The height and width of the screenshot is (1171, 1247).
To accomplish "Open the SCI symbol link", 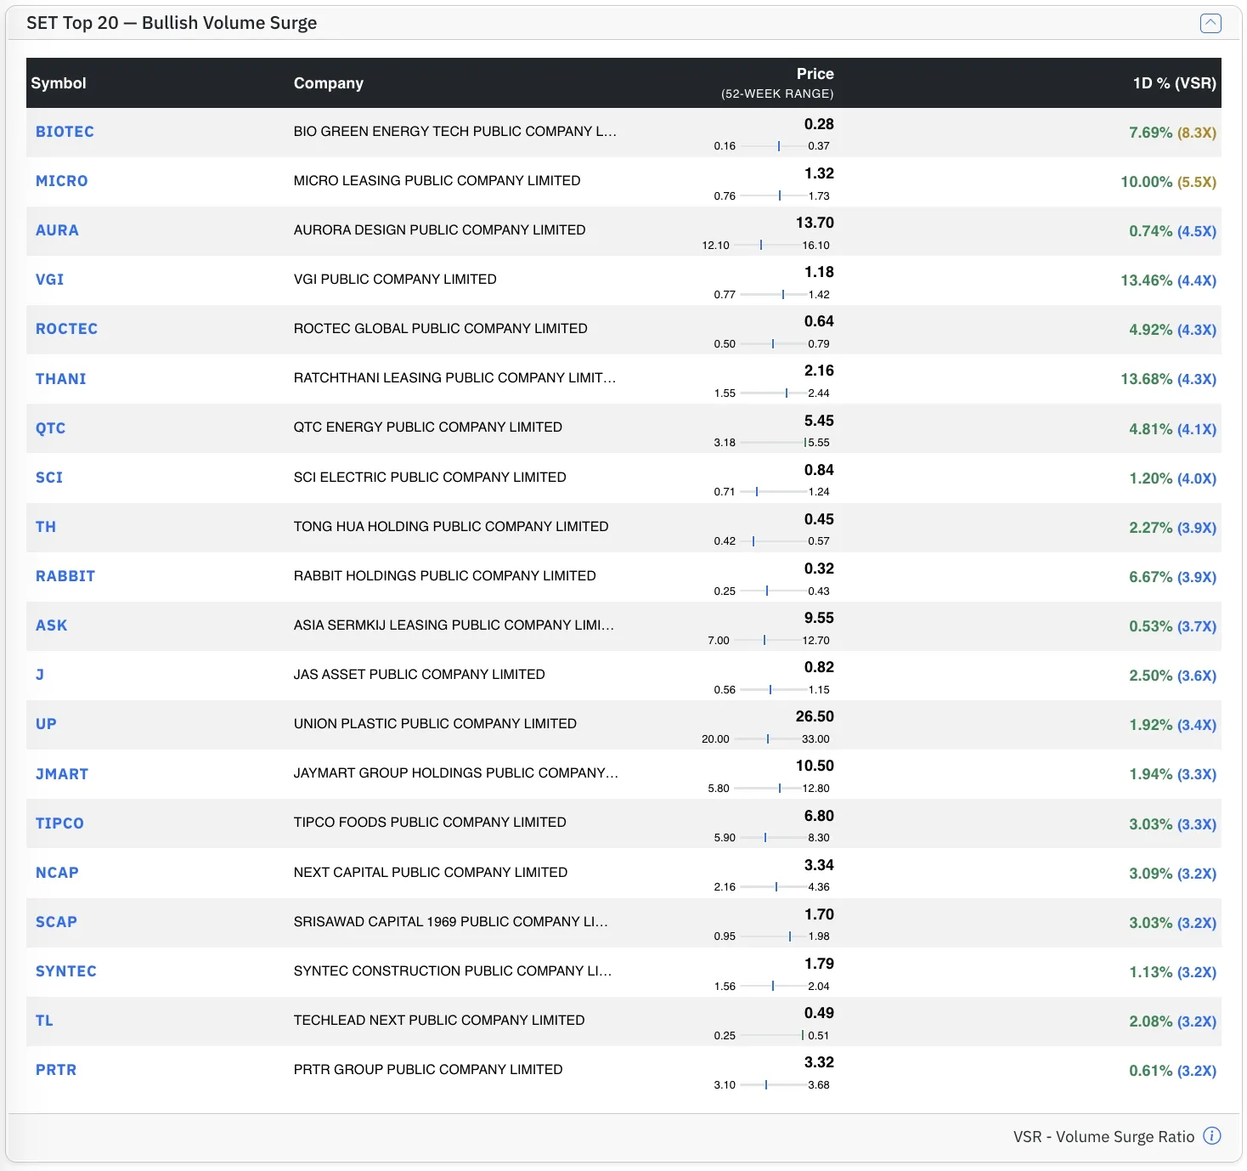I will coord(49,478).
